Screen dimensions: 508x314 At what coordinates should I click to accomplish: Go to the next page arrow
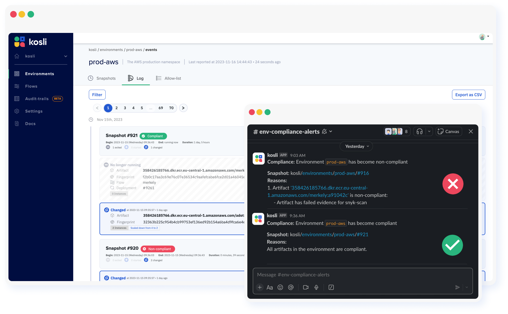click(183, 108)
